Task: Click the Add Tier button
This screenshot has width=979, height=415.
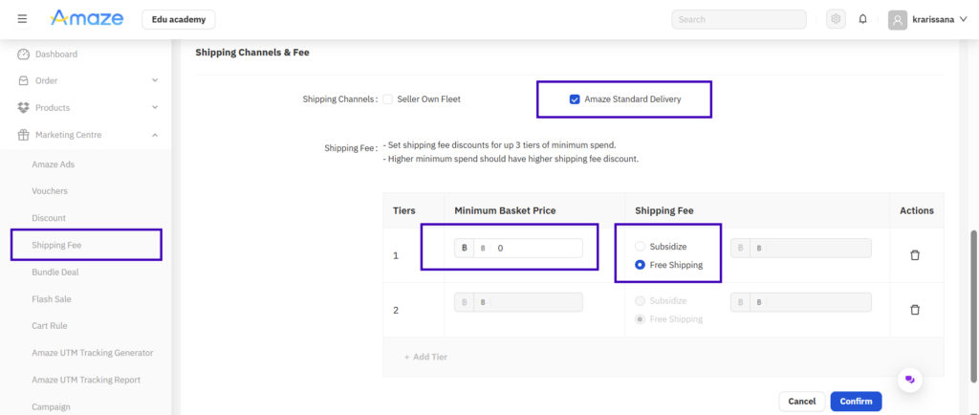Action: 425,357
